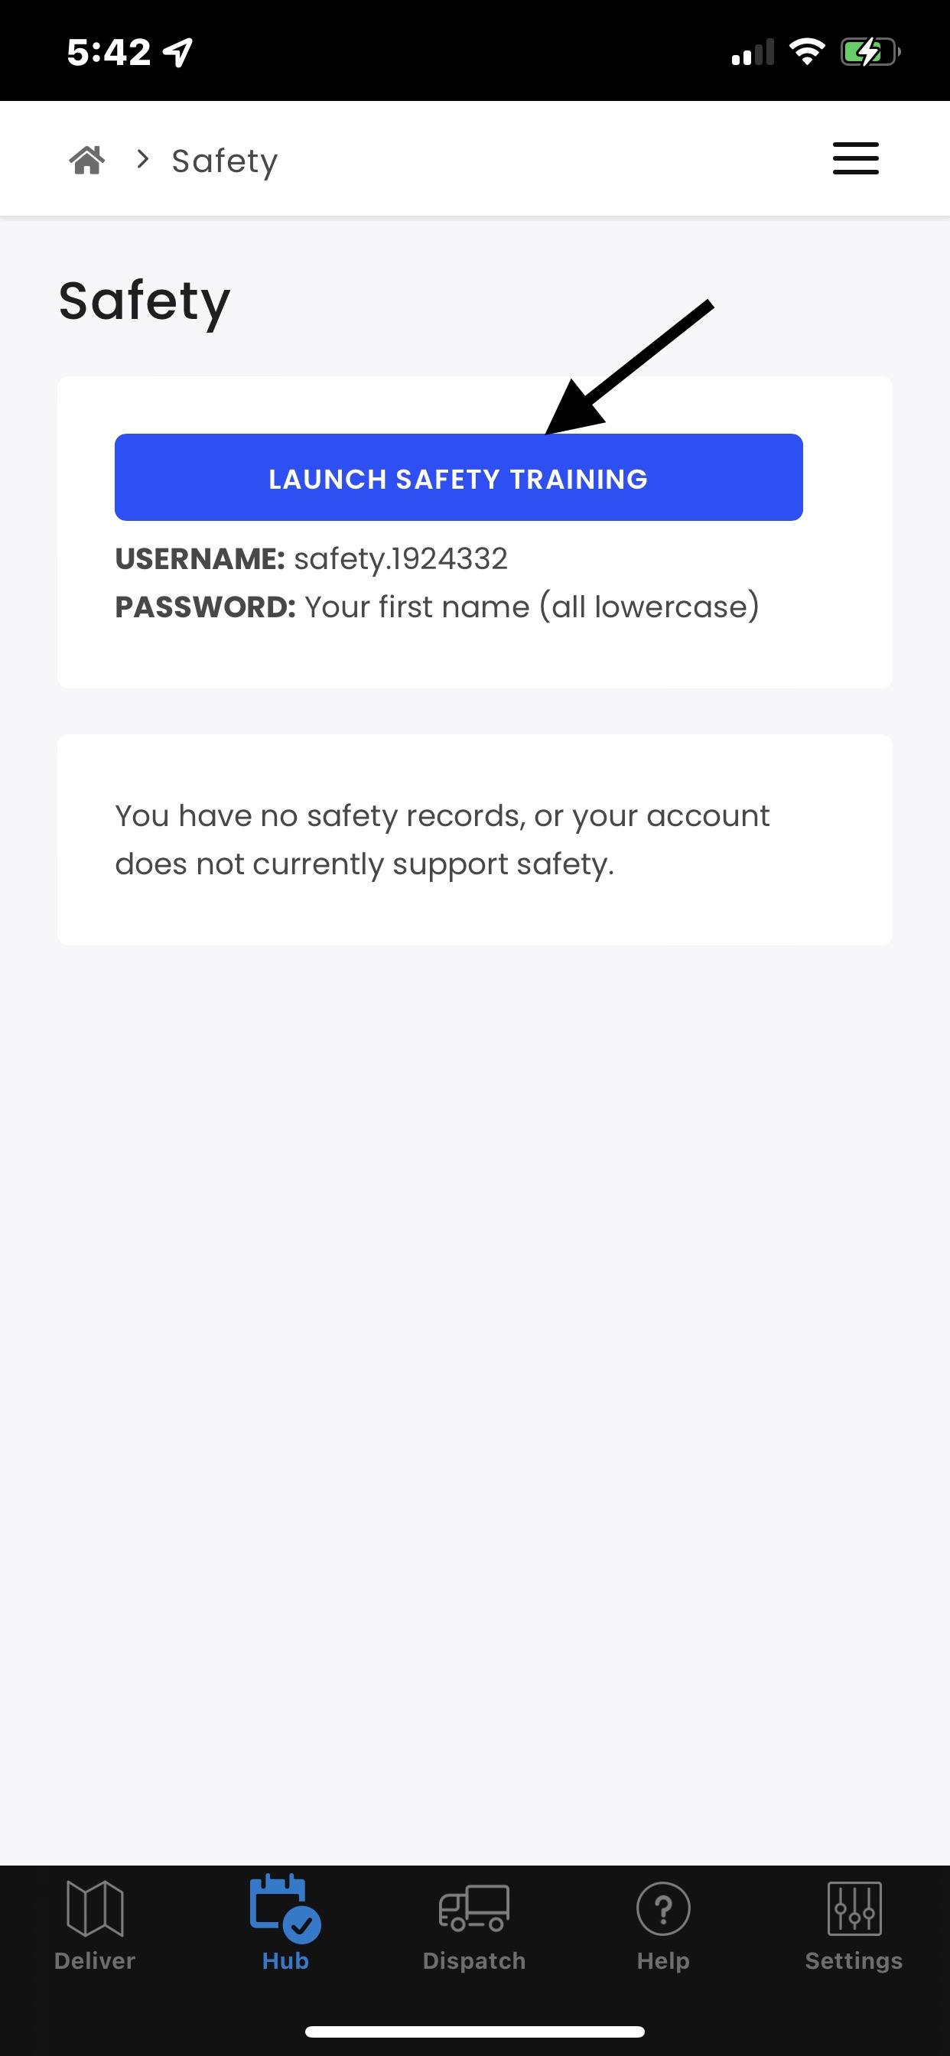Select the Safety breadcrumb label
The image size is (950, 2056).
pyautogui.click(x=224, y=161)
